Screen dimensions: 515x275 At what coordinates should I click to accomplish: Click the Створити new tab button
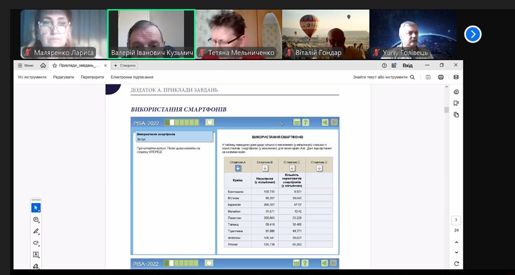click(x=125, y=65)
